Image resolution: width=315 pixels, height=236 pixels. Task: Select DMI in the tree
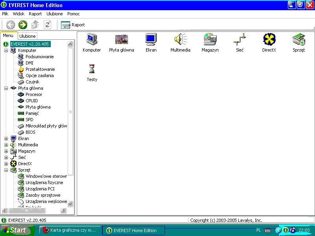pos(29,63)
